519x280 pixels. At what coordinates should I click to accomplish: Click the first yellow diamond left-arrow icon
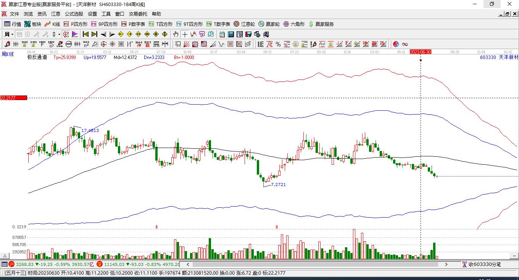[121, 34]
